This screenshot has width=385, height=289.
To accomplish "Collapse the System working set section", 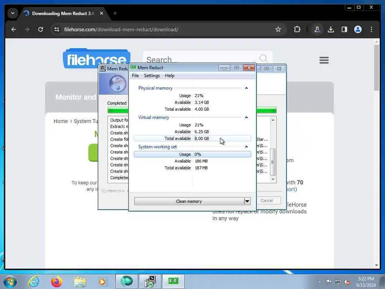I will pyautogui.click(x=246, y=147).
